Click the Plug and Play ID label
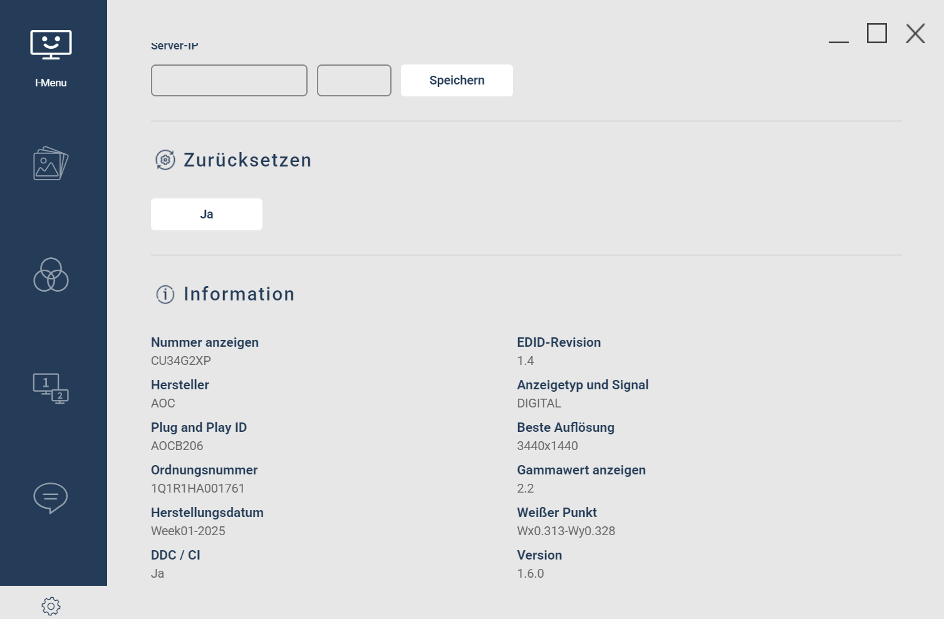Screen dimensions: 944x619 coord(199,427)
